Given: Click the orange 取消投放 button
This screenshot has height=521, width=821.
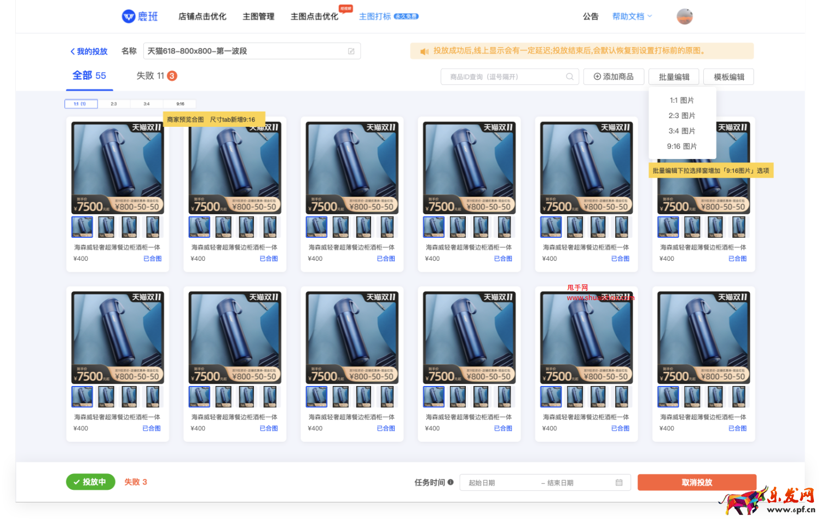Looking at the screenshot, I should tap(697, 482).
